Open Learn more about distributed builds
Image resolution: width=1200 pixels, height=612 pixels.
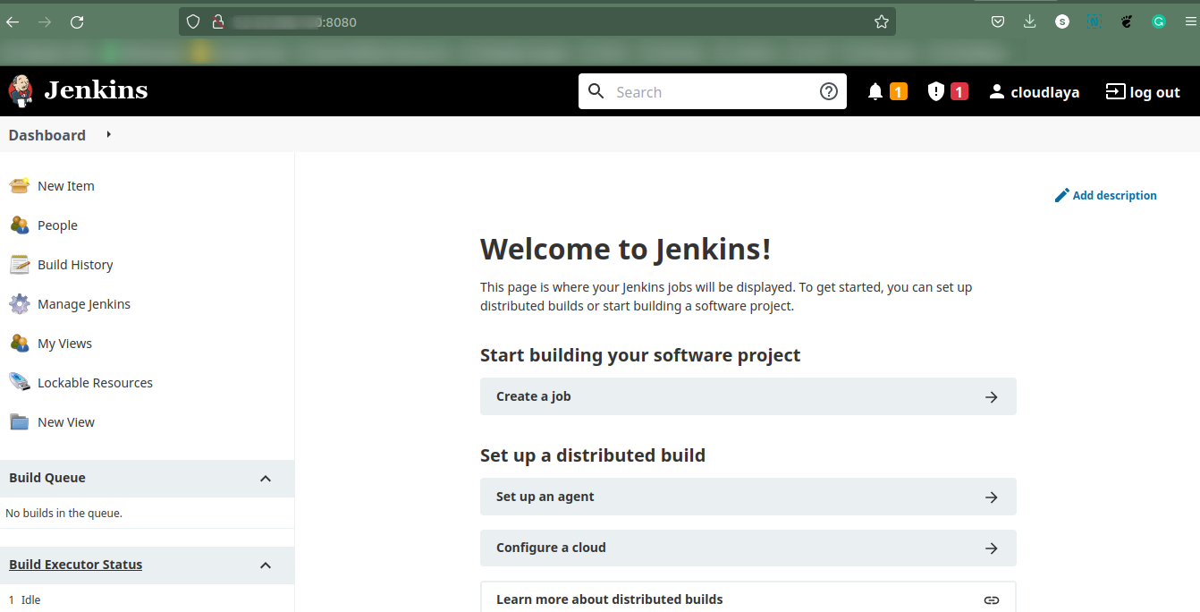[748, 598]
